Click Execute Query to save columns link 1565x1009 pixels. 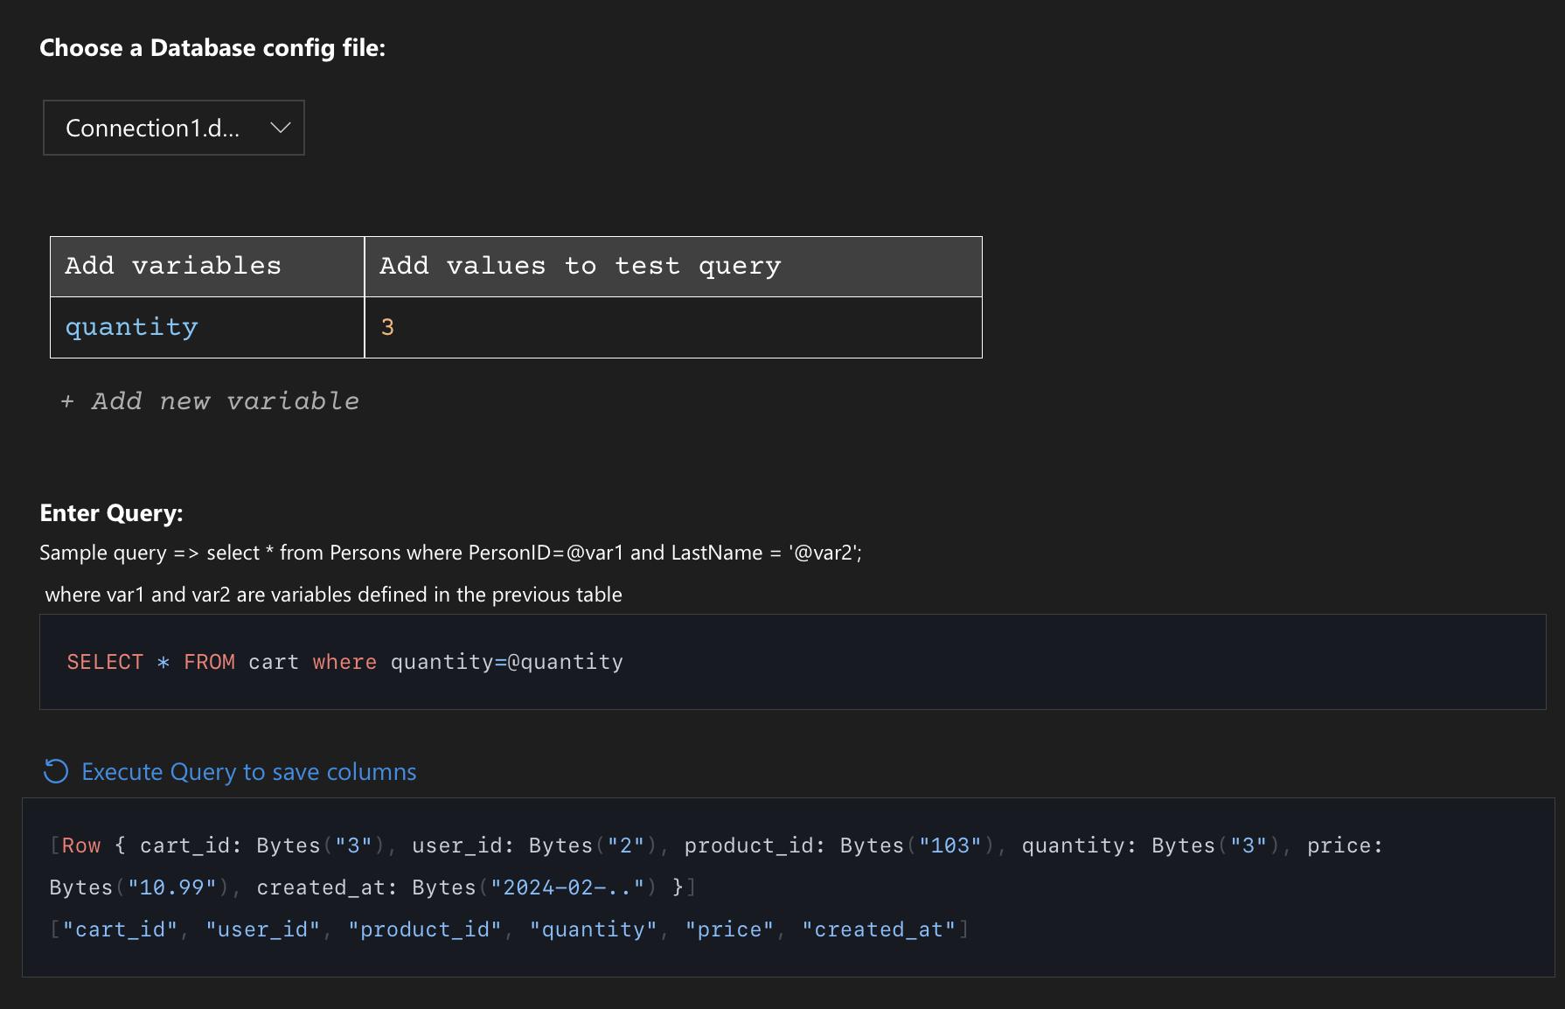point(248,772)
